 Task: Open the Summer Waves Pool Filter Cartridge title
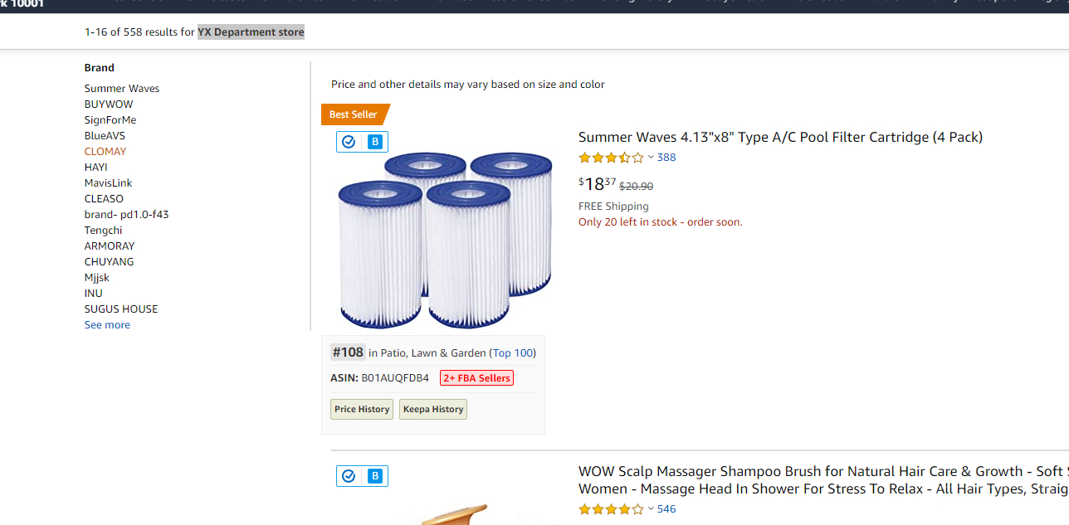(780, 138)
